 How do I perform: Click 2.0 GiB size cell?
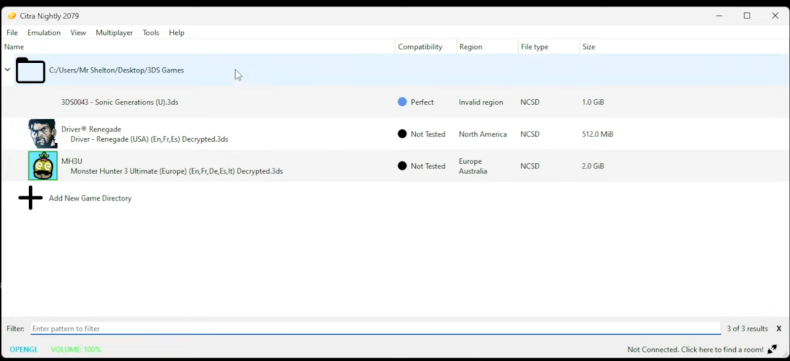(593, 166)
